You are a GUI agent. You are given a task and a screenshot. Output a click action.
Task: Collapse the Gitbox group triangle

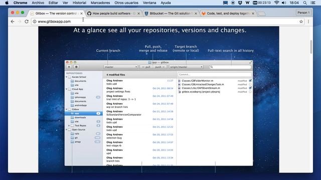pyautogui.click(x=67, y=109)
